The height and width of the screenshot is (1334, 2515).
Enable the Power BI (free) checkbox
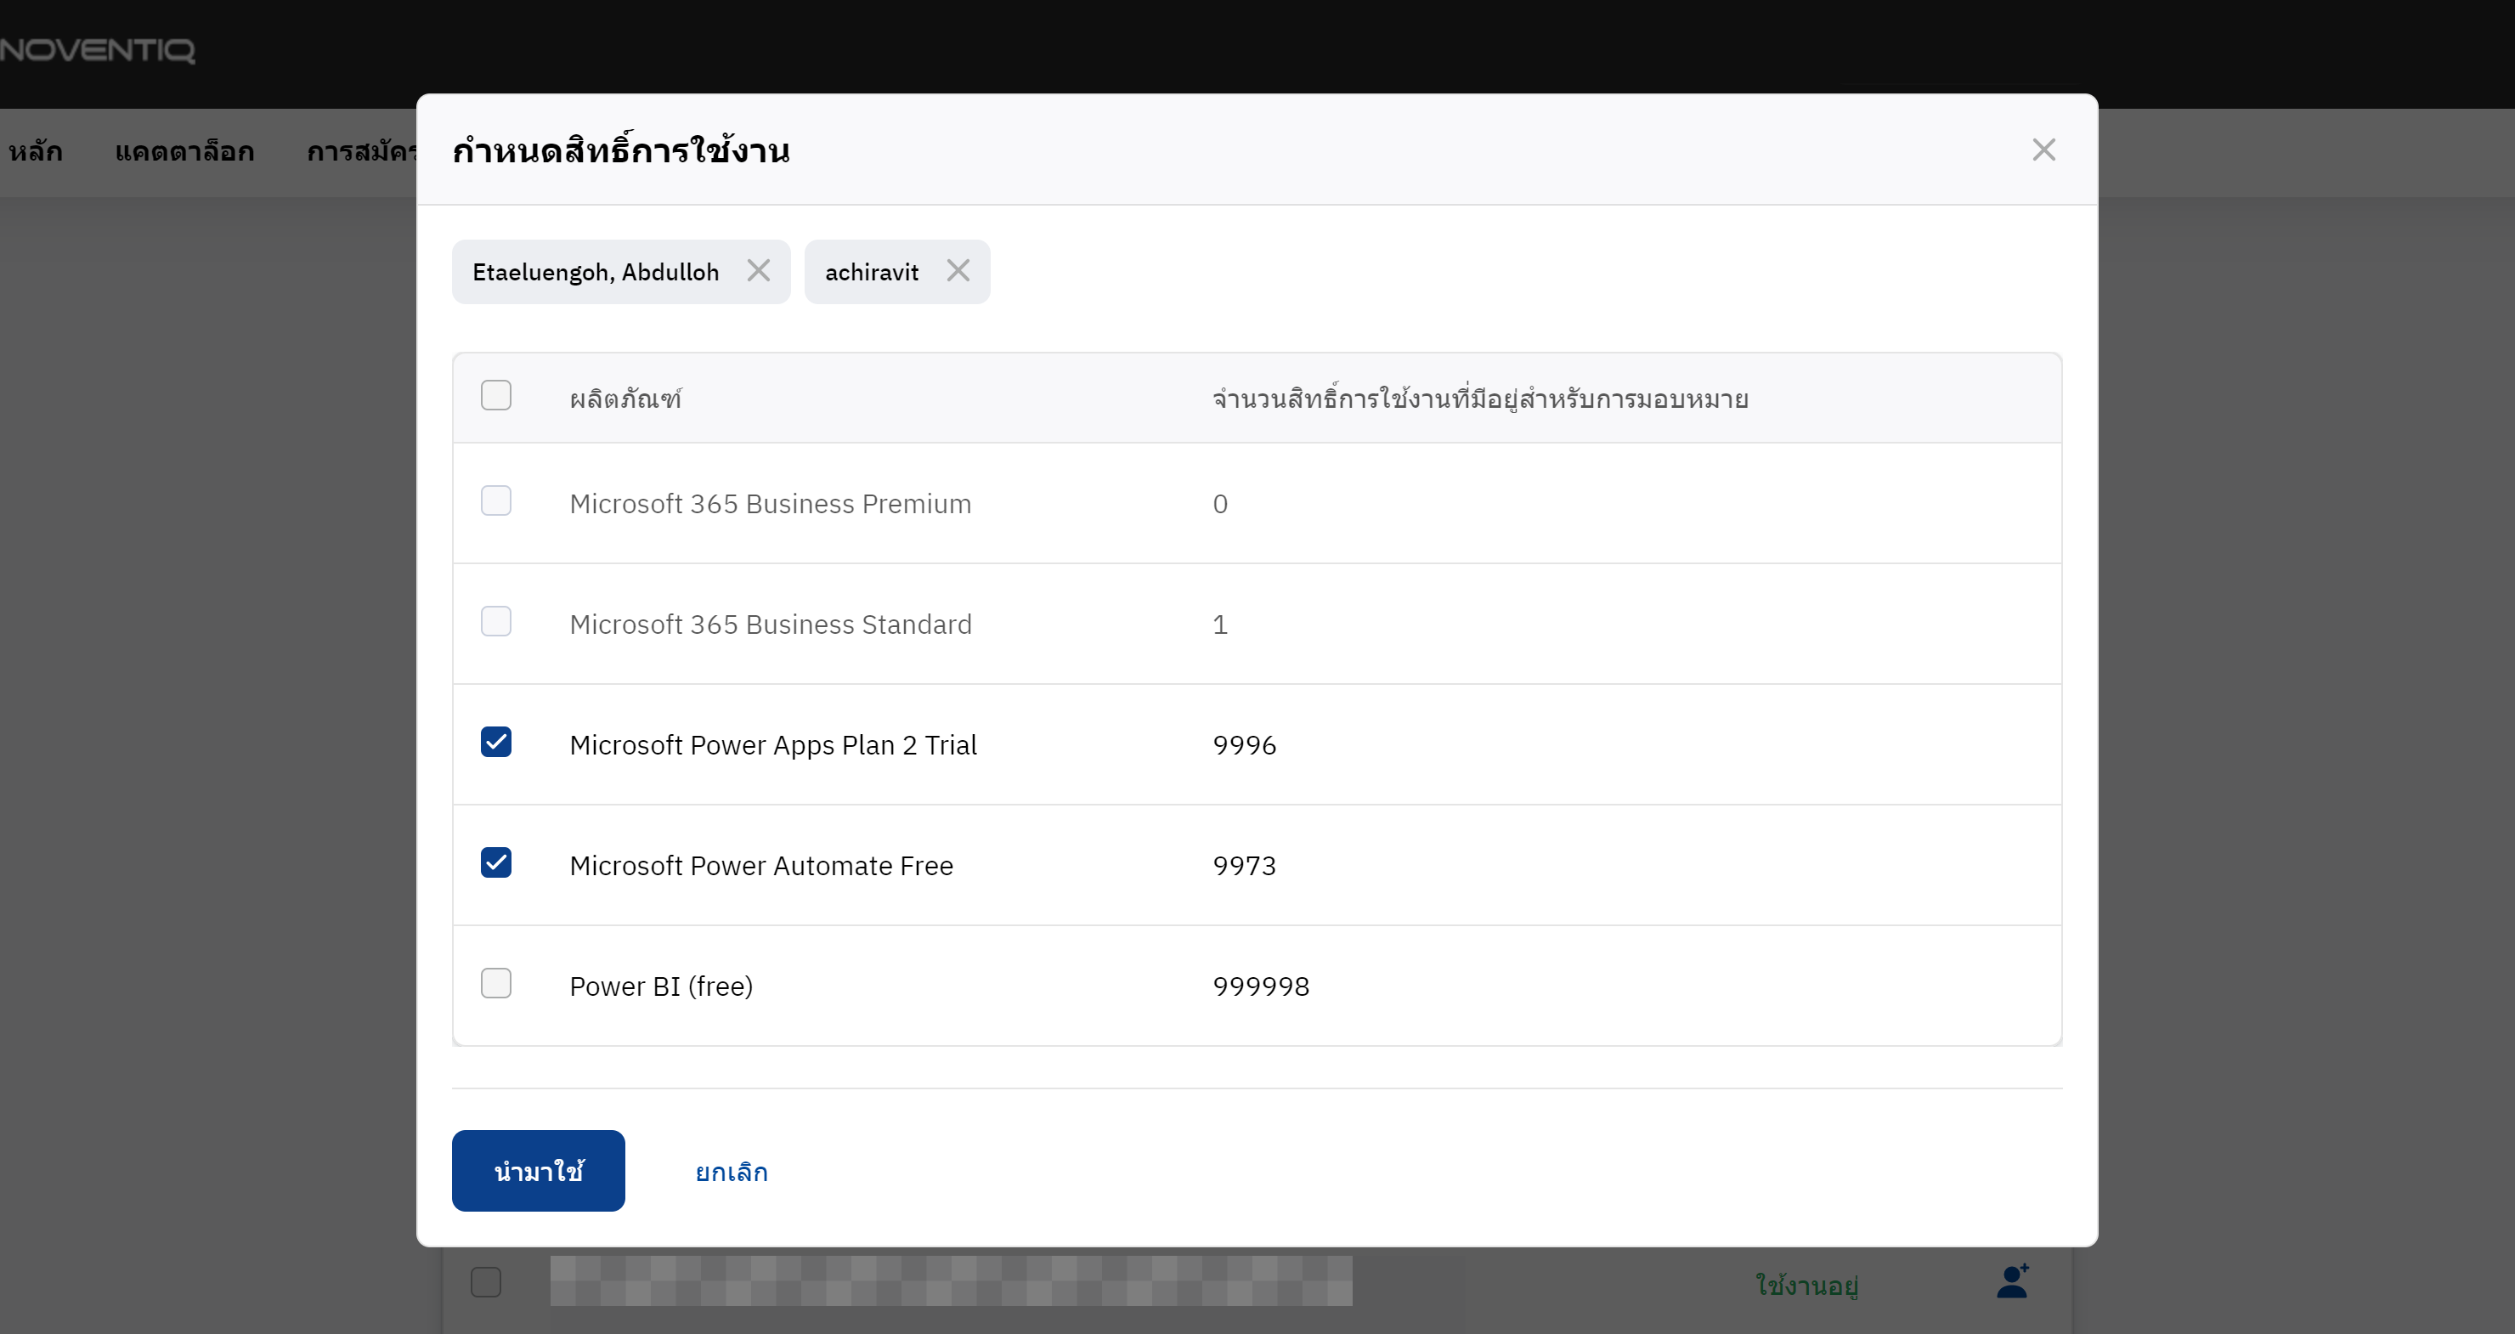coord(496,983)
